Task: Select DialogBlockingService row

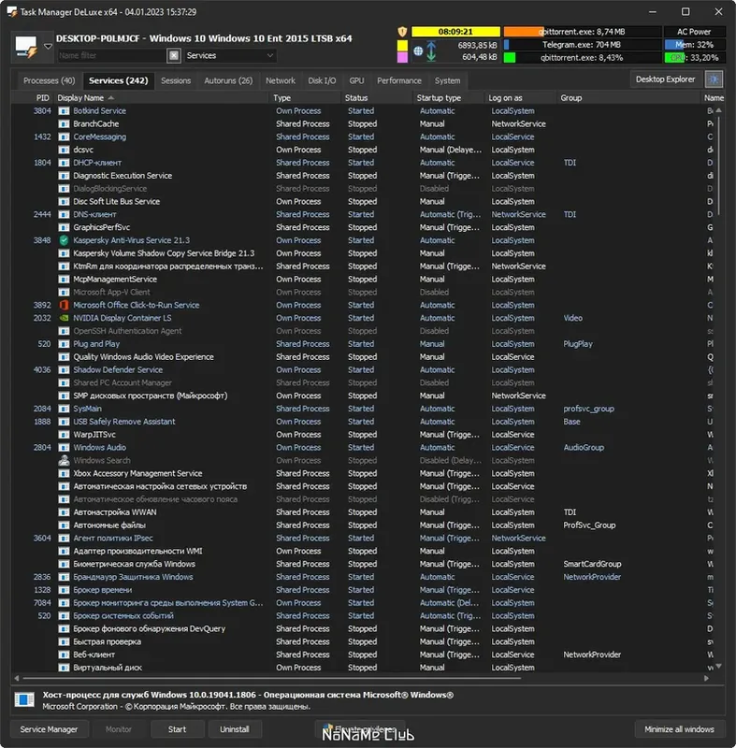Action: [365, 189]
